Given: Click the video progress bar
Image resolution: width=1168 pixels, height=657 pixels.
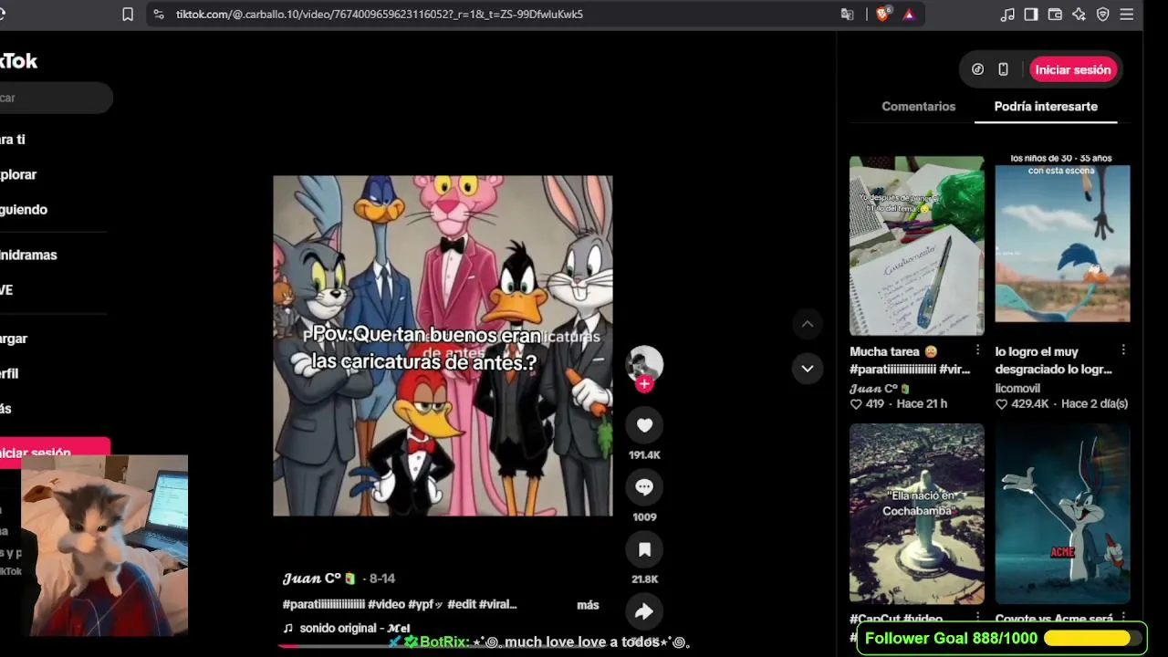Looking at the screenshot, I should click(x=443, y=645).
